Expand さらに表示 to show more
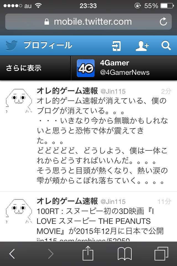The width and height of the screenshot is (177, 266). (x=35, y=68)
